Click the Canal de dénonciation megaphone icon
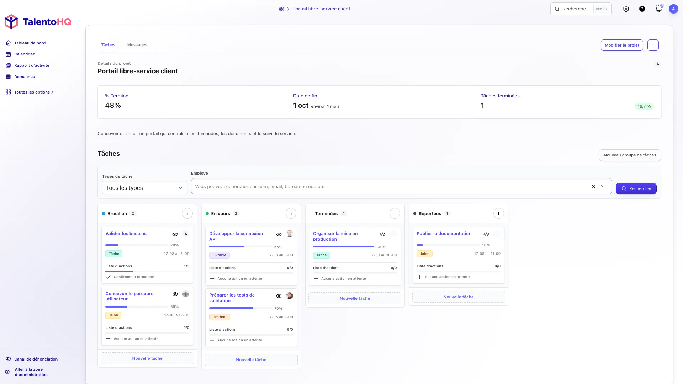The image size is (683, 384). tap(8, 359)
